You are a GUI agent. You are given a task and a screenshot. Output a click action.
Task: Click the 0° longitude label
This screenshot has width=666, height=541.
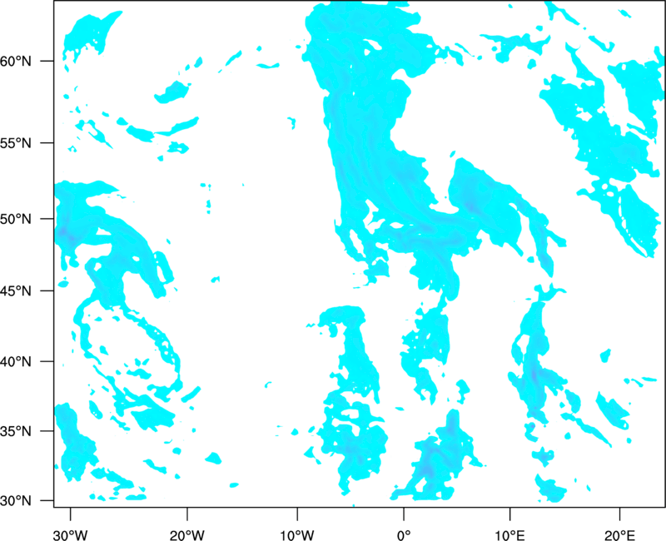(x=404, y=535)
